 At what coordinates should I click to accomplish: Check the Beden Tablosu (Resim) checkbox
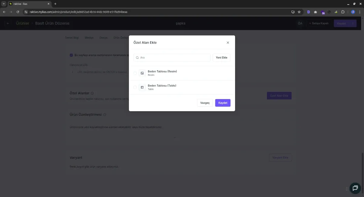click(135, 73)
